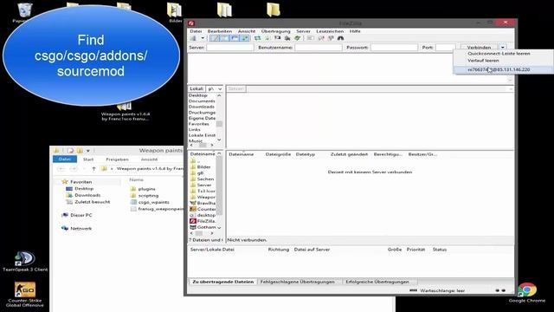The image size is (554, 312).
Task: Click the Benutzername input field
Action: click(319, 48)
